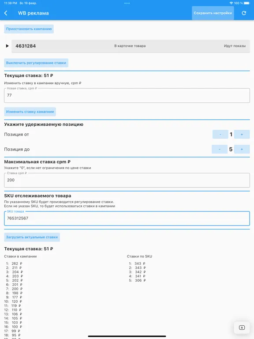Click the 'В карточке товара' label

pyautogui.click(x=130, y=46)
